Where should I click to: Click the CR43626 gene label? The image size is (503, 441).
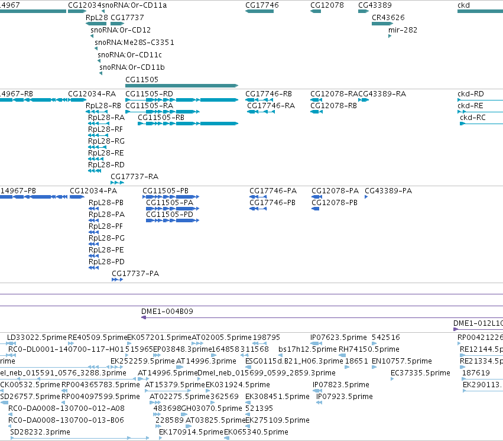coord(388,17)
